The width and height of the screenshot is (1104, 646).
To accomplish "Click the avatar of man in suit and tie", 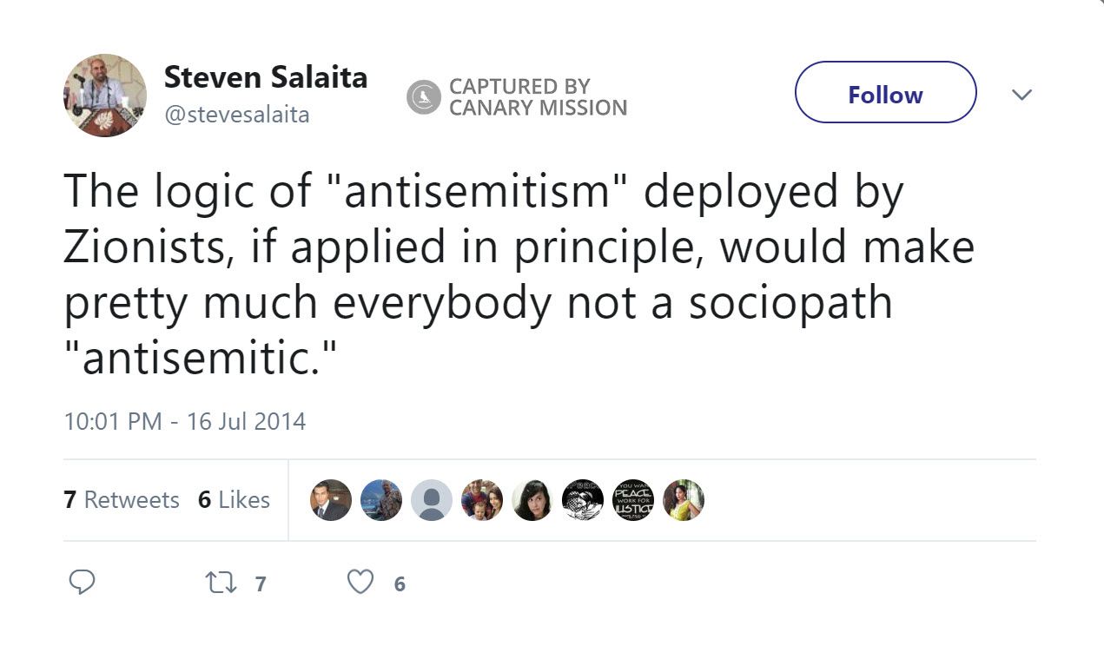I will tap(331, 500).
